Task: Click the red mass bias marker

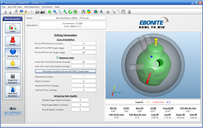Action: click(x=148, y=78)
